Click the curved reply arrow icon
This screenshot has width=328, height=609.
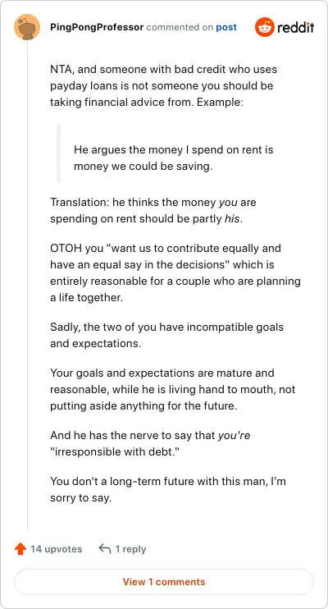(105, 549)
